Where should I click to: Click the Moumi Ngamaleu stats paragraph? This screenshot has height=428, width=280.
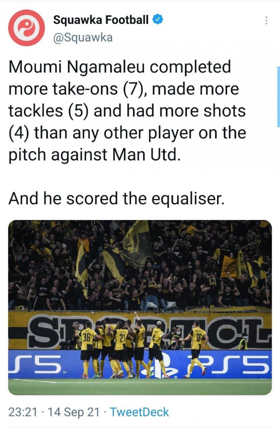(126, 111)
